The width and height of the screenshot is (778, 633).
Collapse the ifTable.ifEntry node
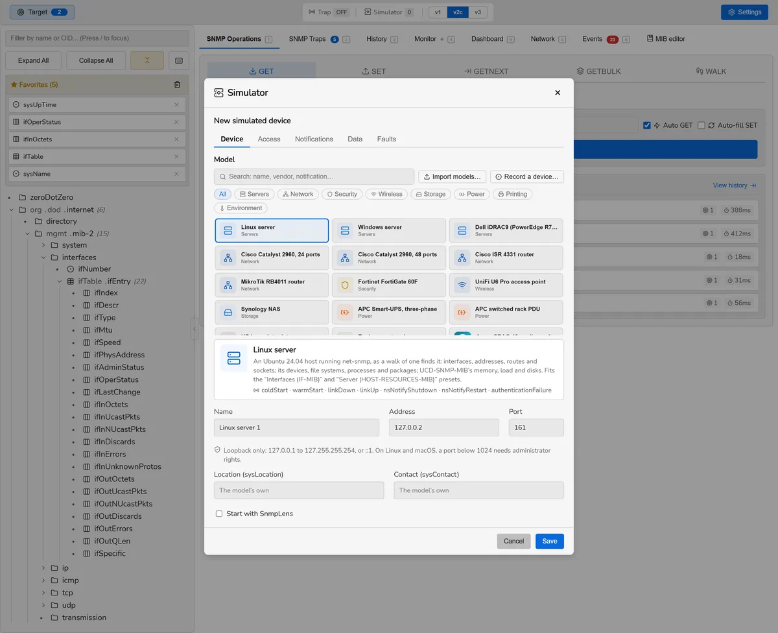(x=60, y=281)
